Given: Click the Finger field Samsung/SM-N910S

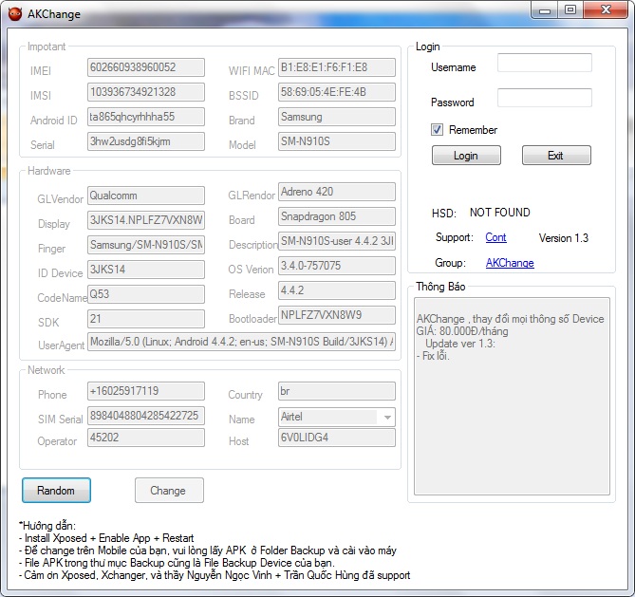Looking at the screenshot, I should tap(146, 245).
